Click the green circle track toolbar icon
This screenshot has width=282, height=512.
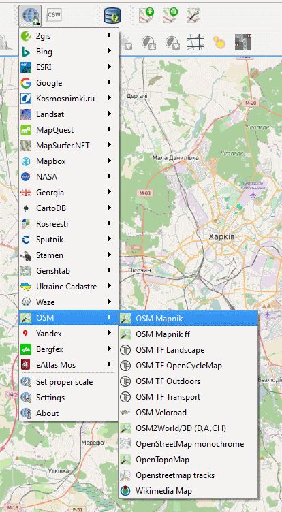170,15
